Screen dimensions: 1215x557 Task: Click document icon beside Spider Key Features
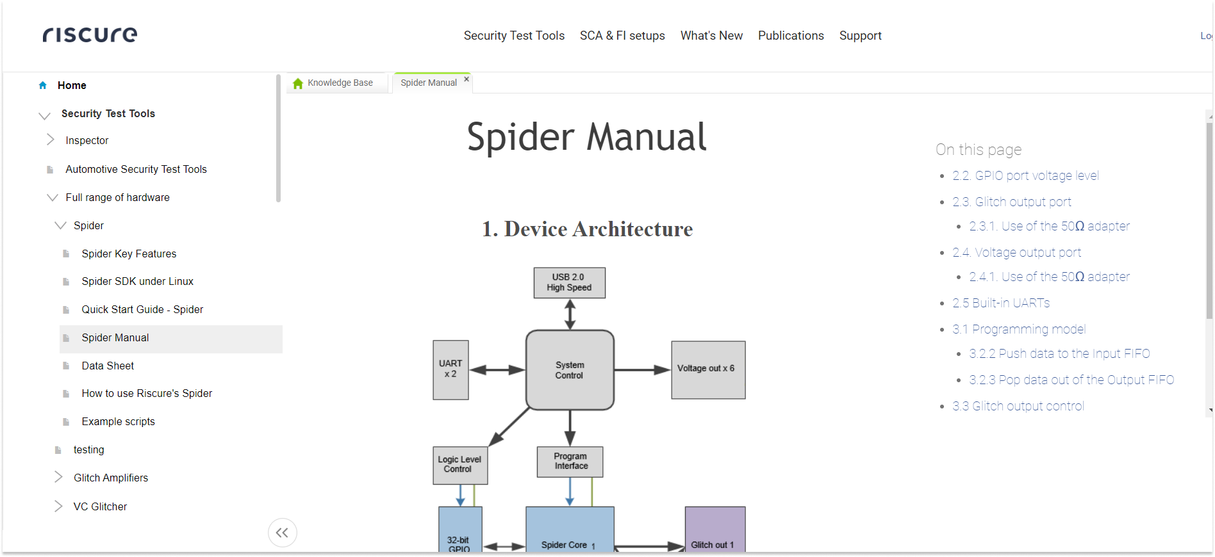[66, 254]
